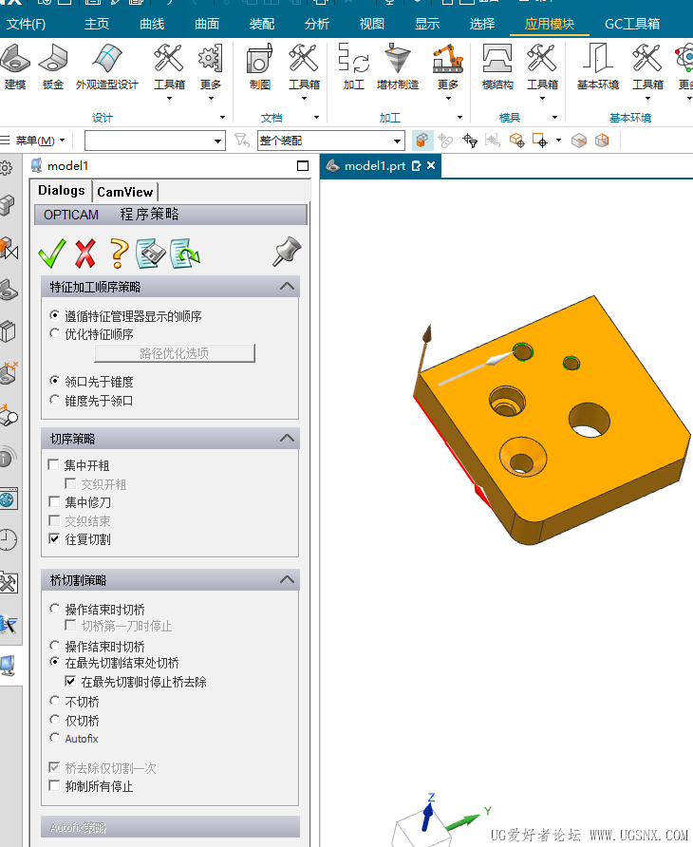Collapse the 特征加工顺序策略 section
Viewport: 693px width, 847px height.
click(288, 287)
